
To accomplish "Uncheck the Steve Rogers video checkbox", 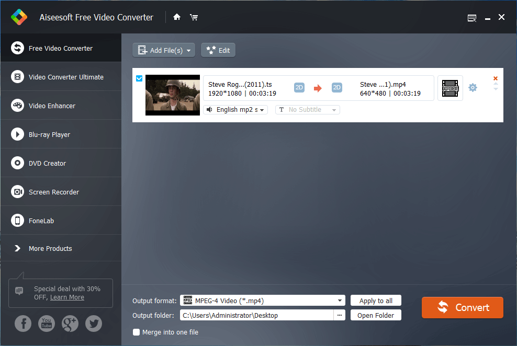I will click(139, 79).
